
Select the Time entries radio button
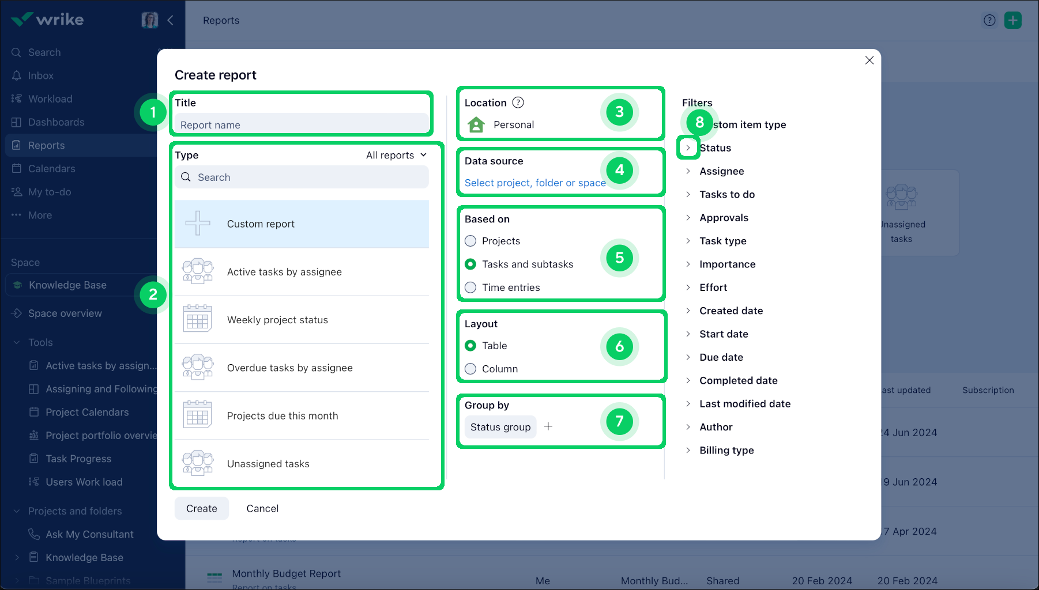[470, 288]
